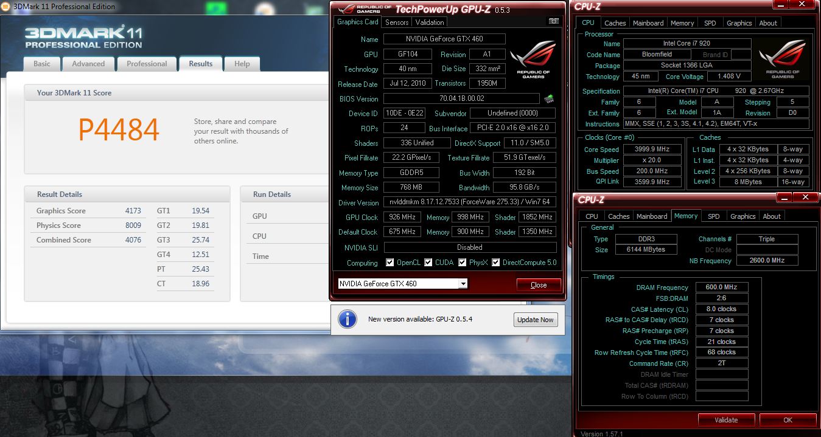The image size is (821, 437).
Task: Toggle the DirectCompute 5.0 checkbox
Action: [496, 263]
